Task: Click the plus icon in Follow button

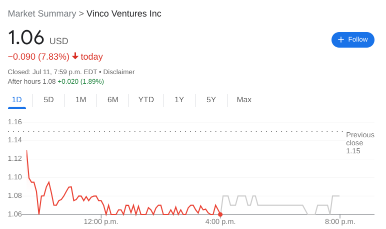Action: [x=341, y=40]
